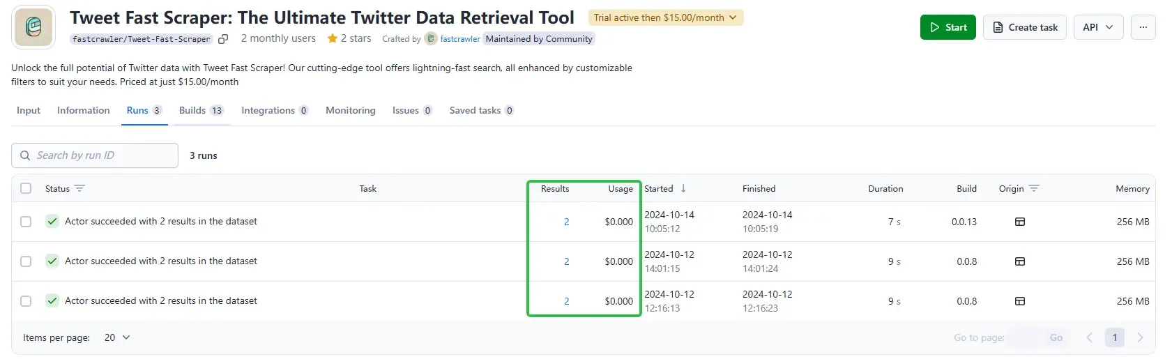Click success checkmark of the 12:16:13 run

pos(52,300)
